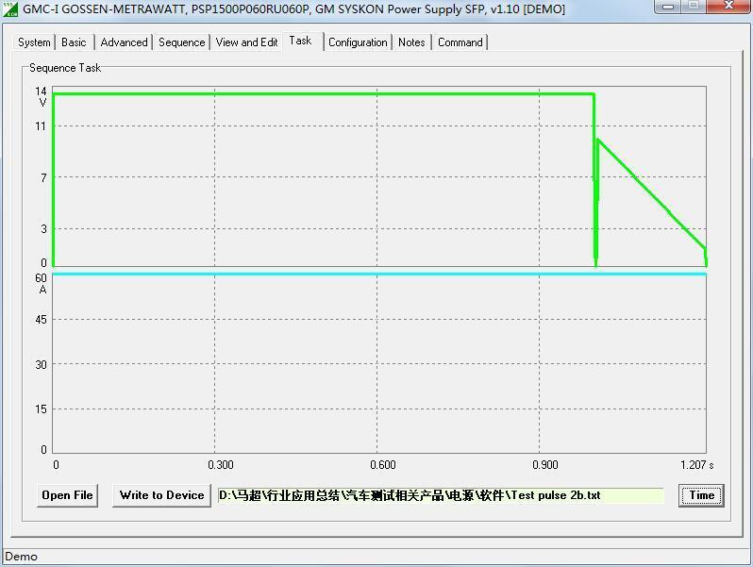Open the Advanced tab
Viewport: 753px width, 567px height.
[x=124, y=42]
